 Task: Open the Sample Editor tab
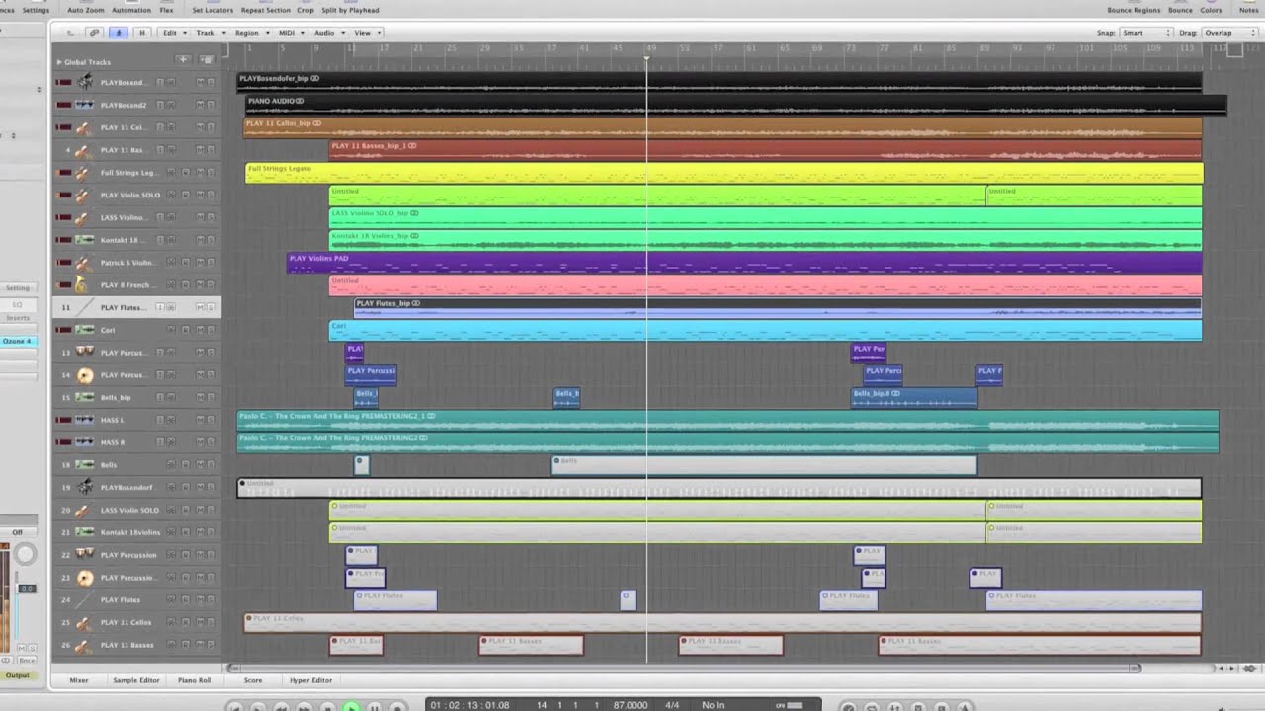(136, 680)
